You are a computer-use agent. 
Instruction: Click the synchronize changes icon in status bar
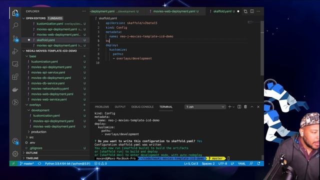(39, 163)
